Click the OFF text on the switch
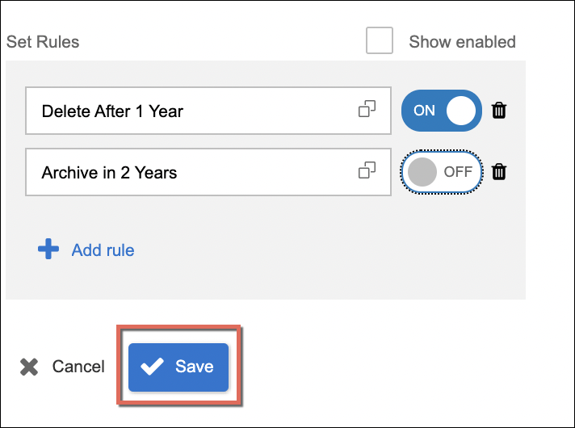Screen dimensions: 575x428 coord(458,171)
